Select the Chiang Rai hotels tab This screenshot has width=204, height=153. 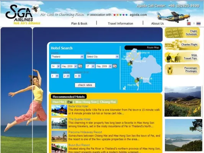[x=108, y=102]
